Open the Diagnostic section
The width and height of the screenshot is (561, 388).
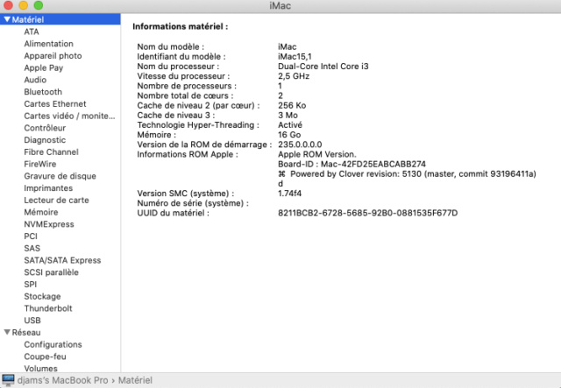click(45, 140)
